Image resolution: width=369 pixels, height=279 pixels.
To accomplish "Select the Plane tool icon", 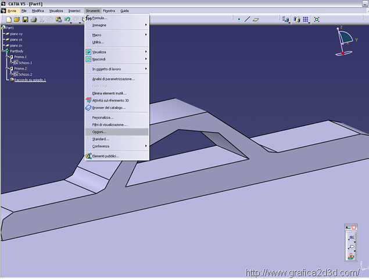I will [x=257, y=19].
